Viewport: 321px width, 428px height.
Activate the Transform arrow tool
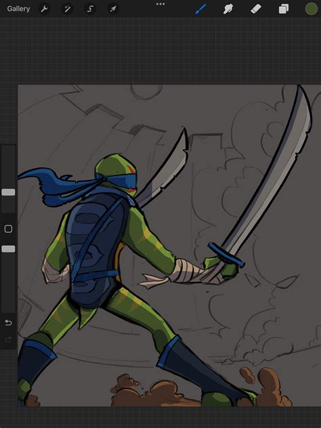(x=113, y=9)
